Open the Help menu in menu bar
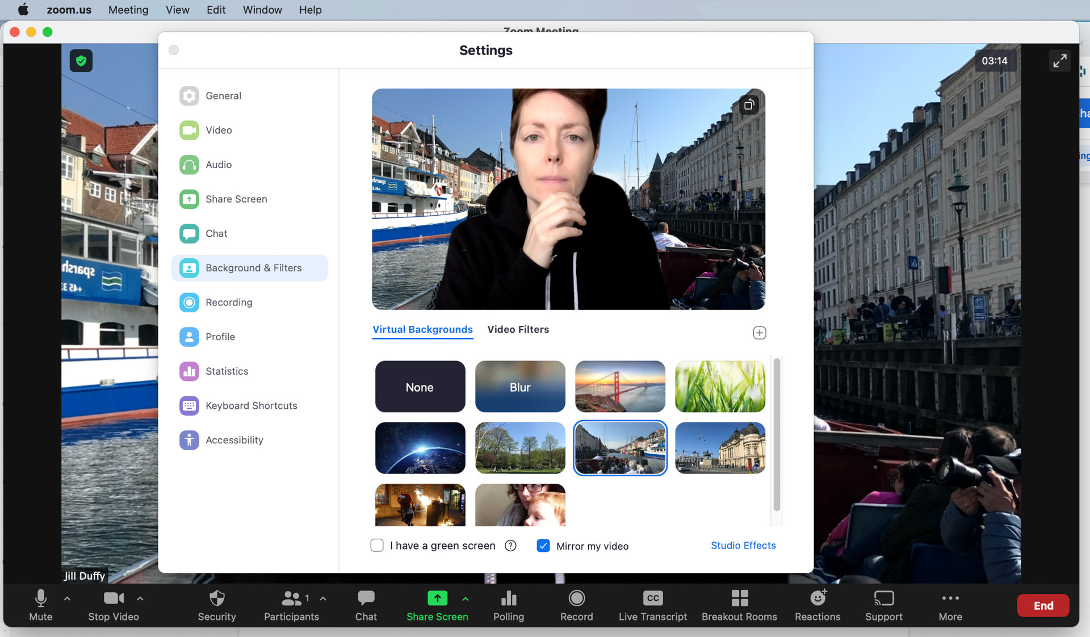Image resolution: width=1090 pixels, height=637 pixels. point(310,10)
